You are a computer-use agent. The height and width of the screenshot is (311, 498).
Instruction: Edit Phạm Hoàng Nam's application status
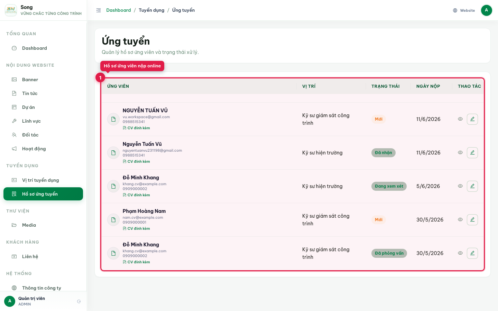coord(472,220)
